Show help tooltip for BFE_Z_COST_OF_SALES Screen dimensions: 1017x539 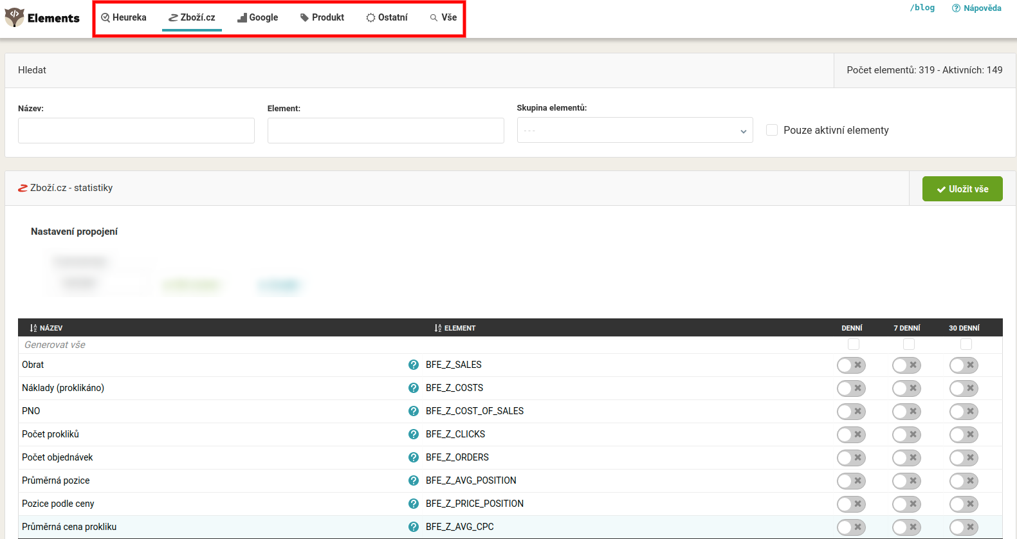click(414, 411)
